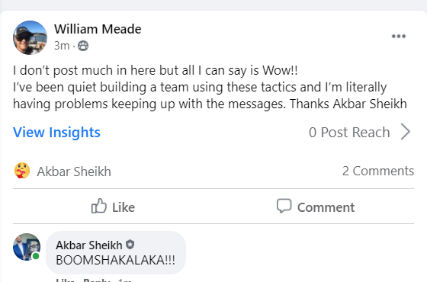The image size is (427, 282).
Task: Click Reply under the BOOMSHAKALAKA comment
Action: [x=96, y=280]
